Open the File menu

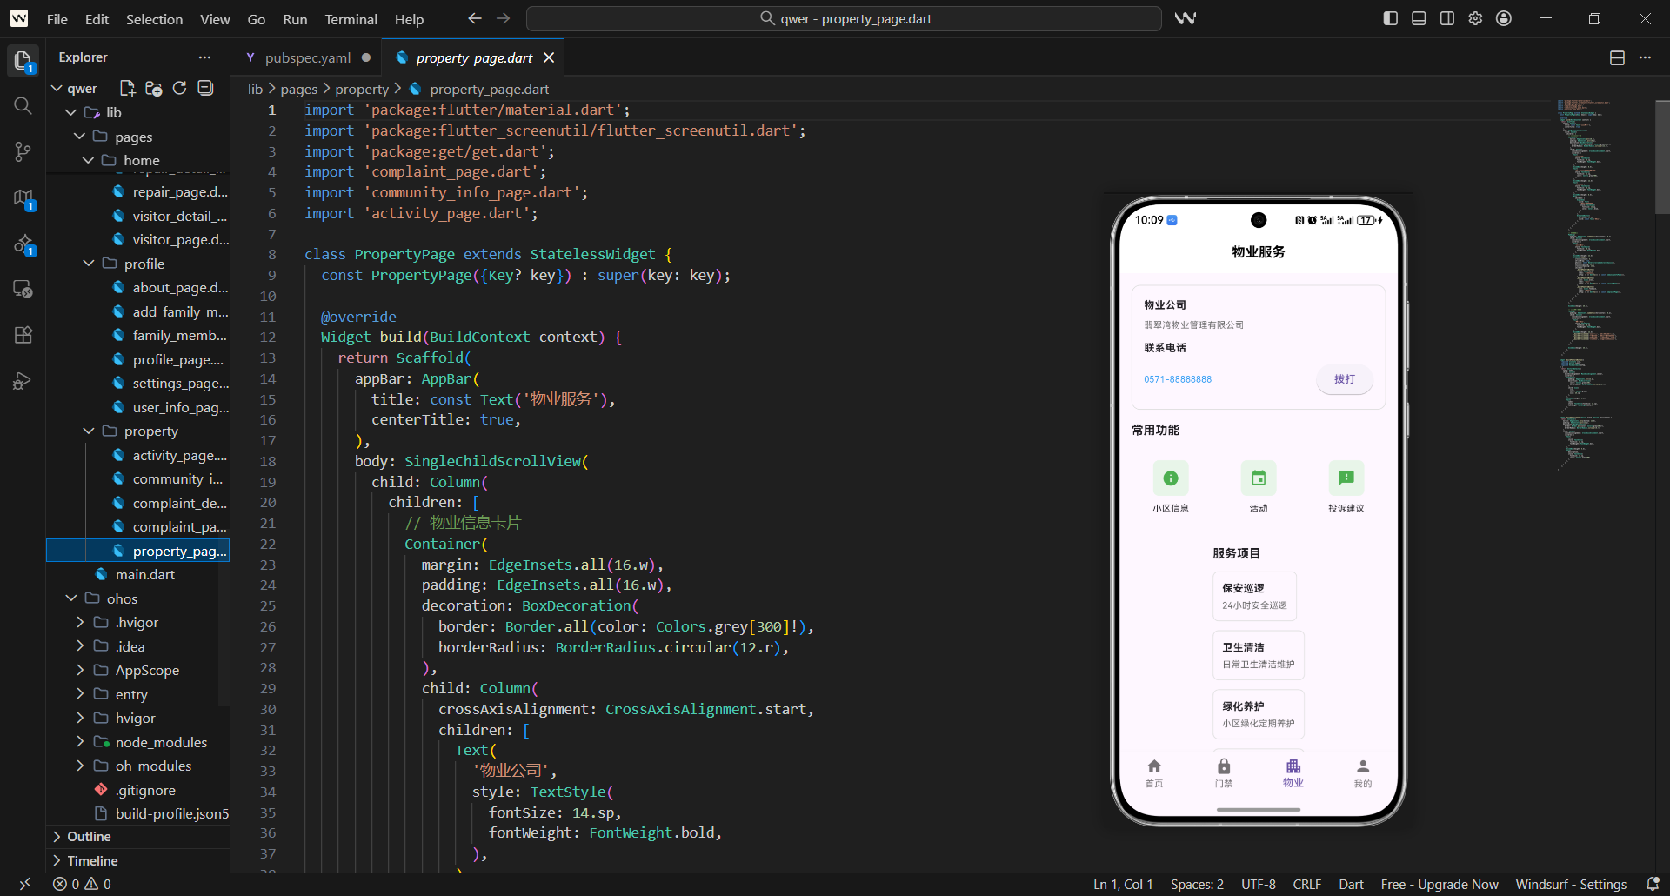click(x=57, y=19)
